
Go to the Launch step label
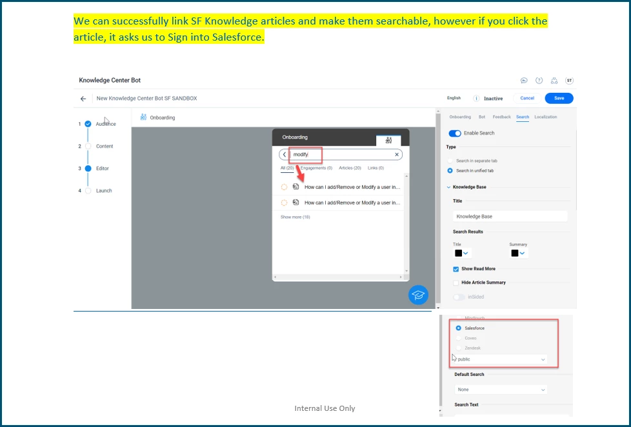click(x=104, y=191)
